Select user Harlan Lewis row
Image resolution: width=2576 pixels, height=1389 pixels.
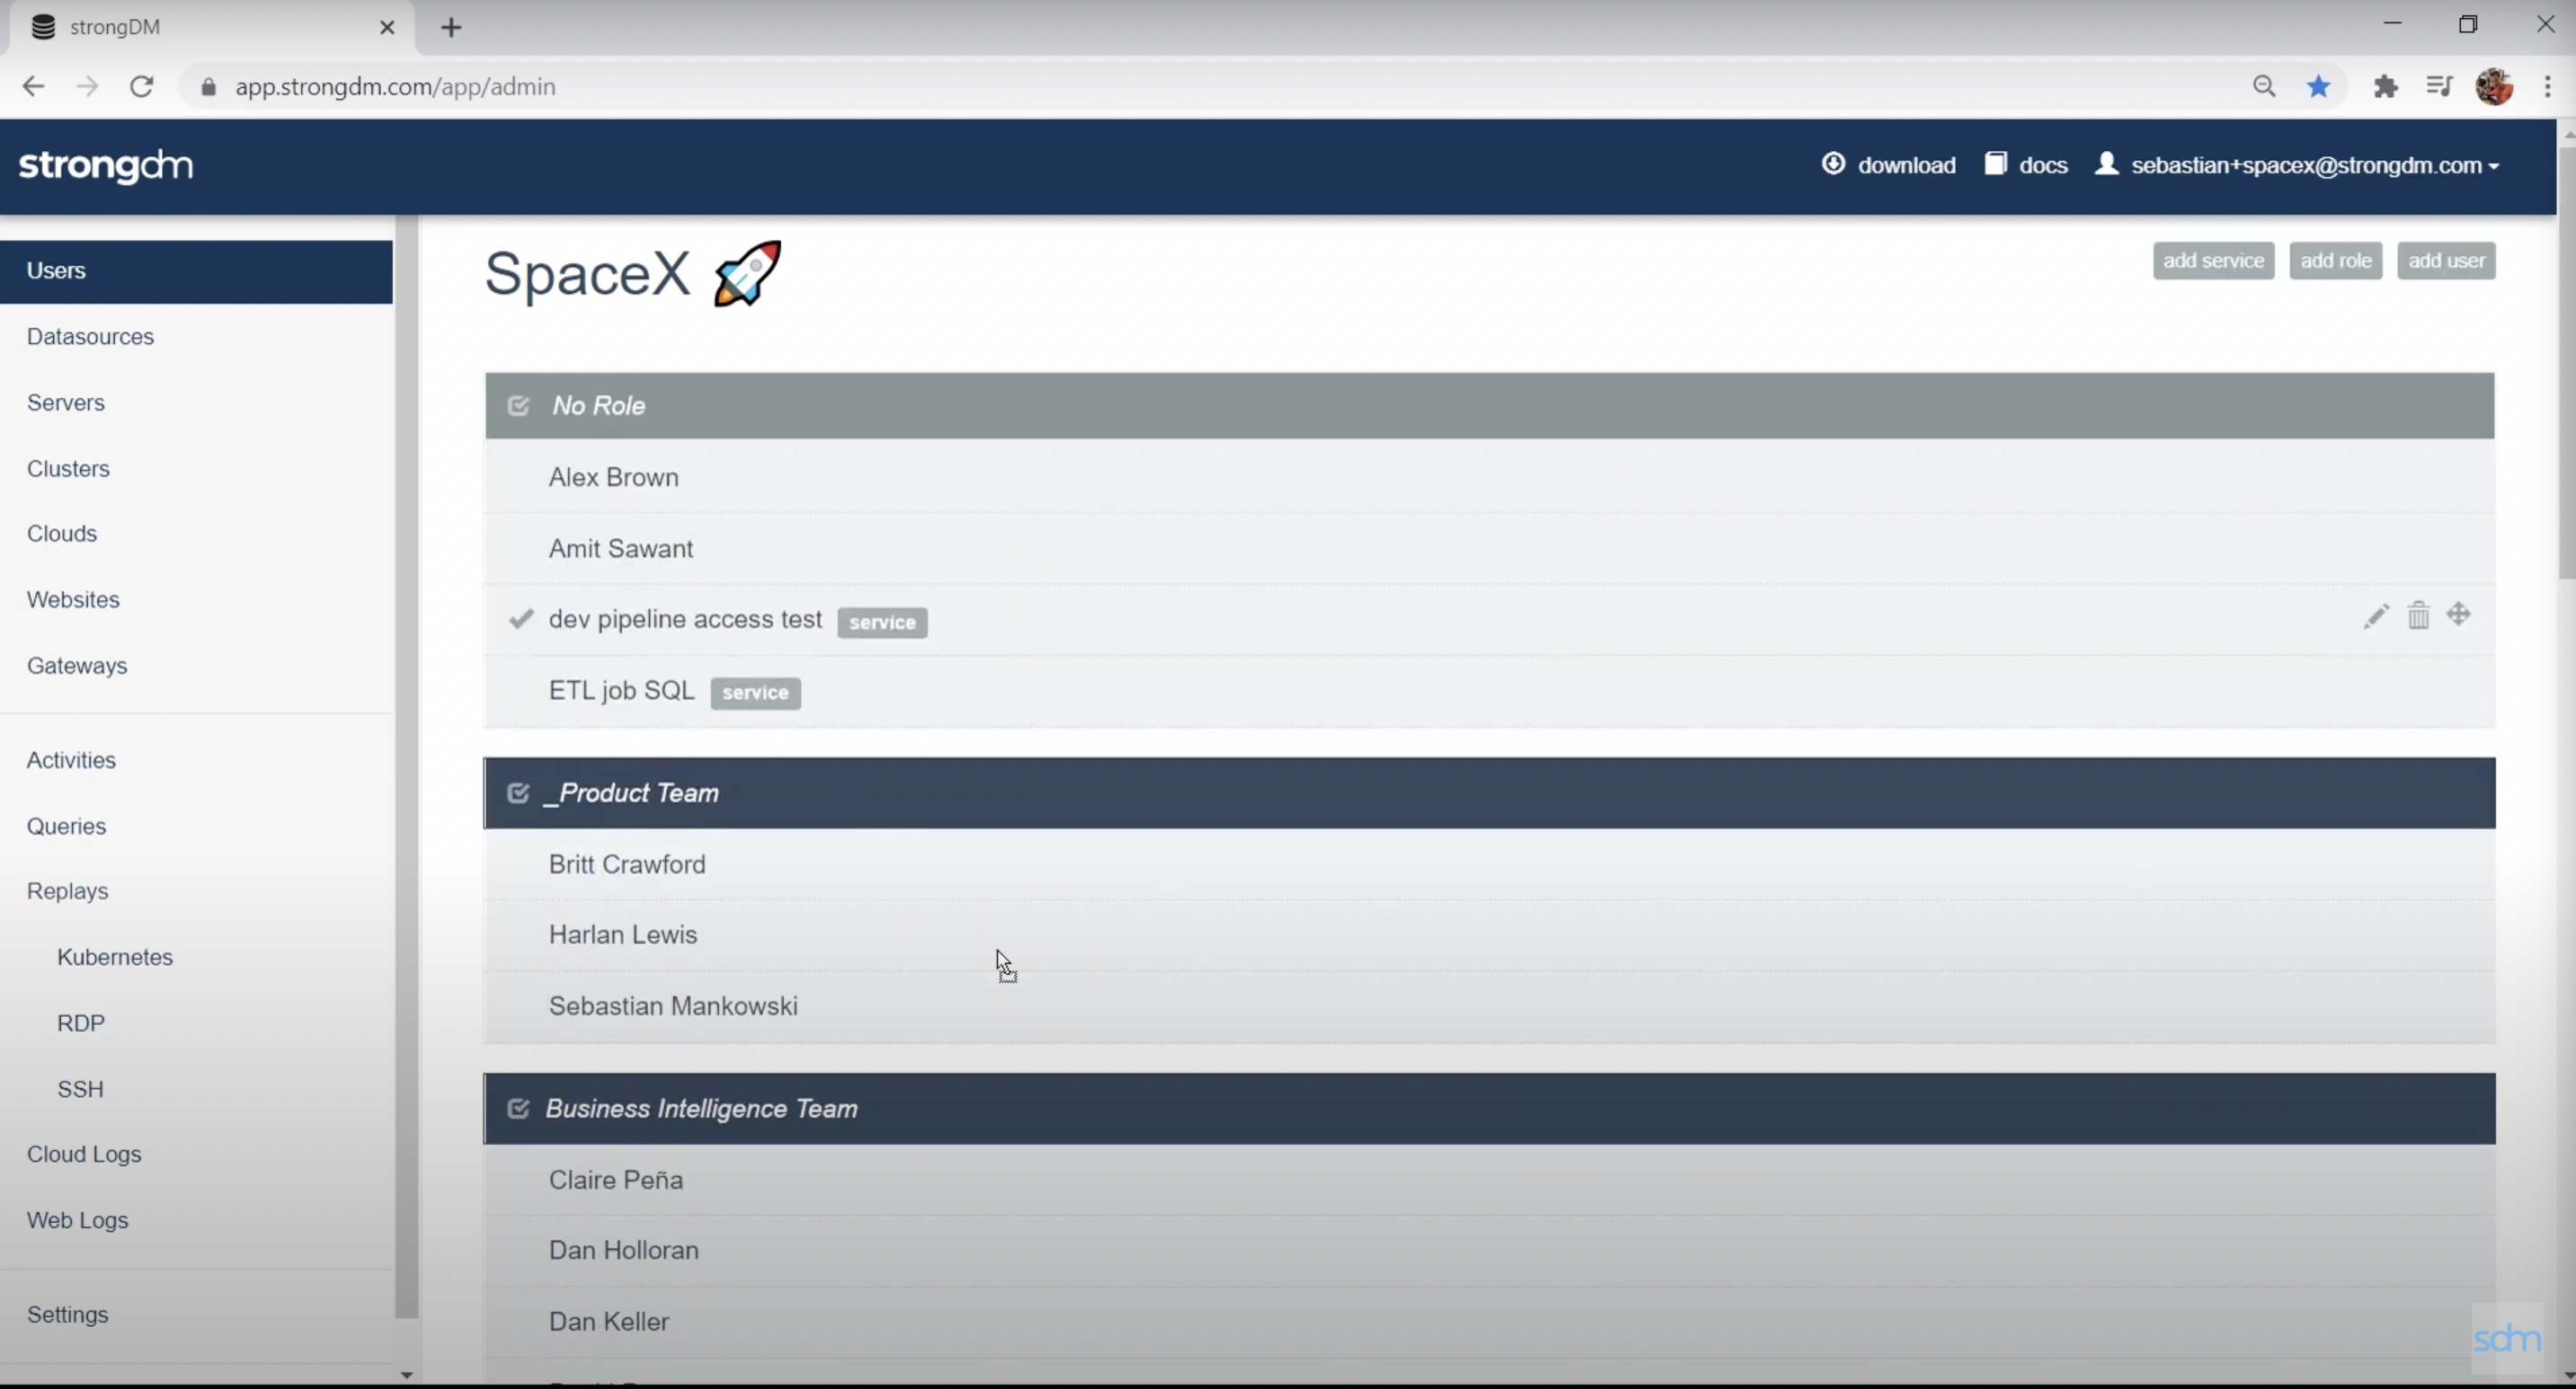coord(623,935)
